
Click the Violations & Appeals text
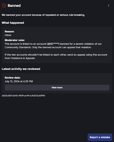point(23,58)
